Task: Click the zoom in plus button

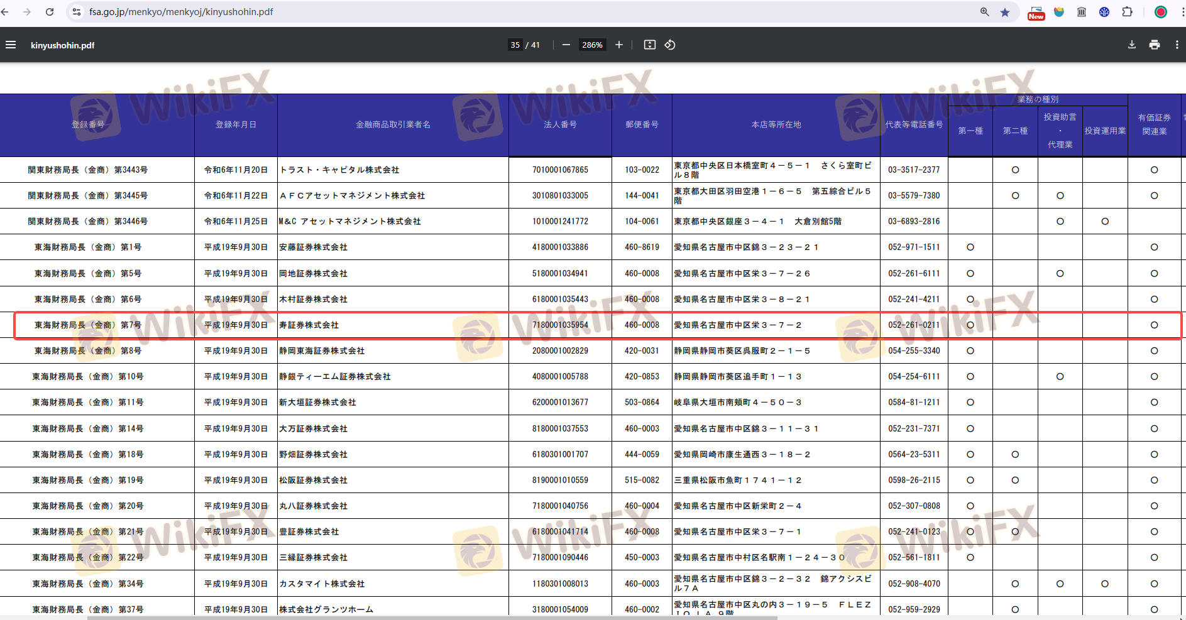Action: 619,45
